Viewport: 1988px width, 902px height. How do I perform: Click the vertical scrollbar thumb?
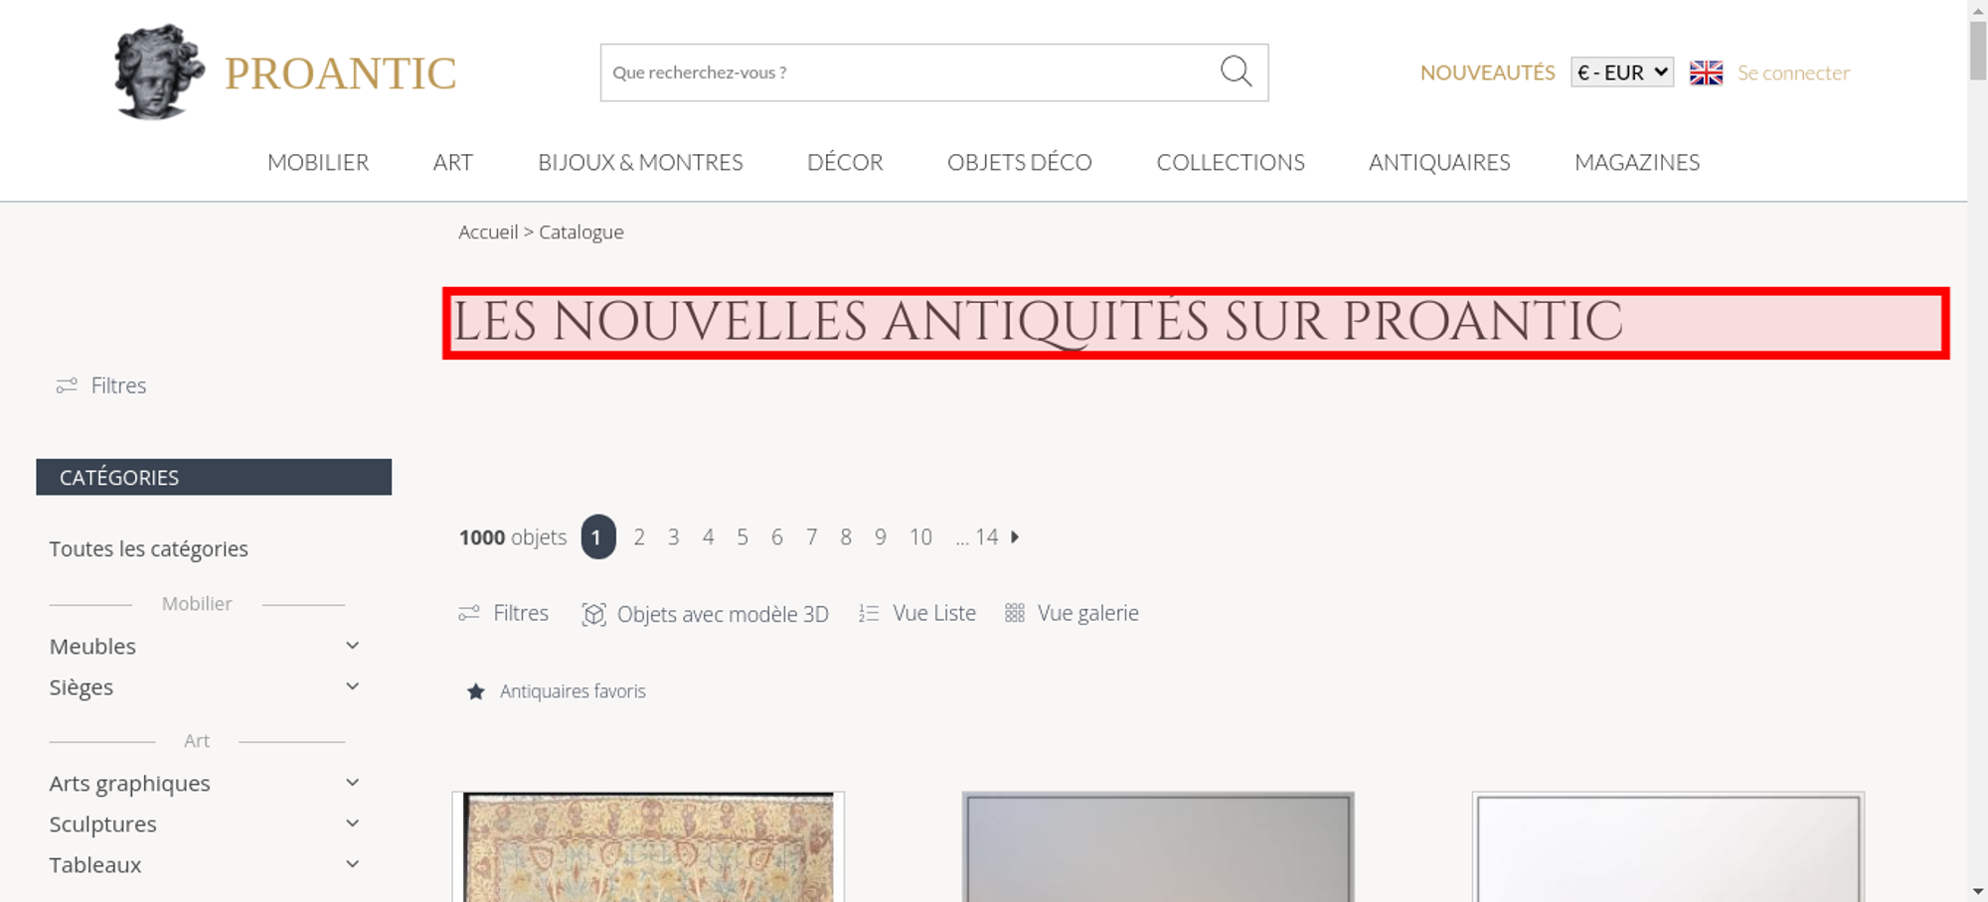coord(1977,50)
